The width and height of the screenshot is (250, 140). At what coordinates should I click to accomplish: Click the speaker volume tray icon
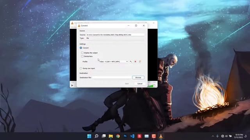click(x=227, y=136)
